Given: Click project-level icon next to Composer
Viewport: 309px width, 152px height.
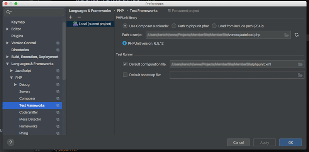Looking at the screenshot, I should click(x=58, y=98).
